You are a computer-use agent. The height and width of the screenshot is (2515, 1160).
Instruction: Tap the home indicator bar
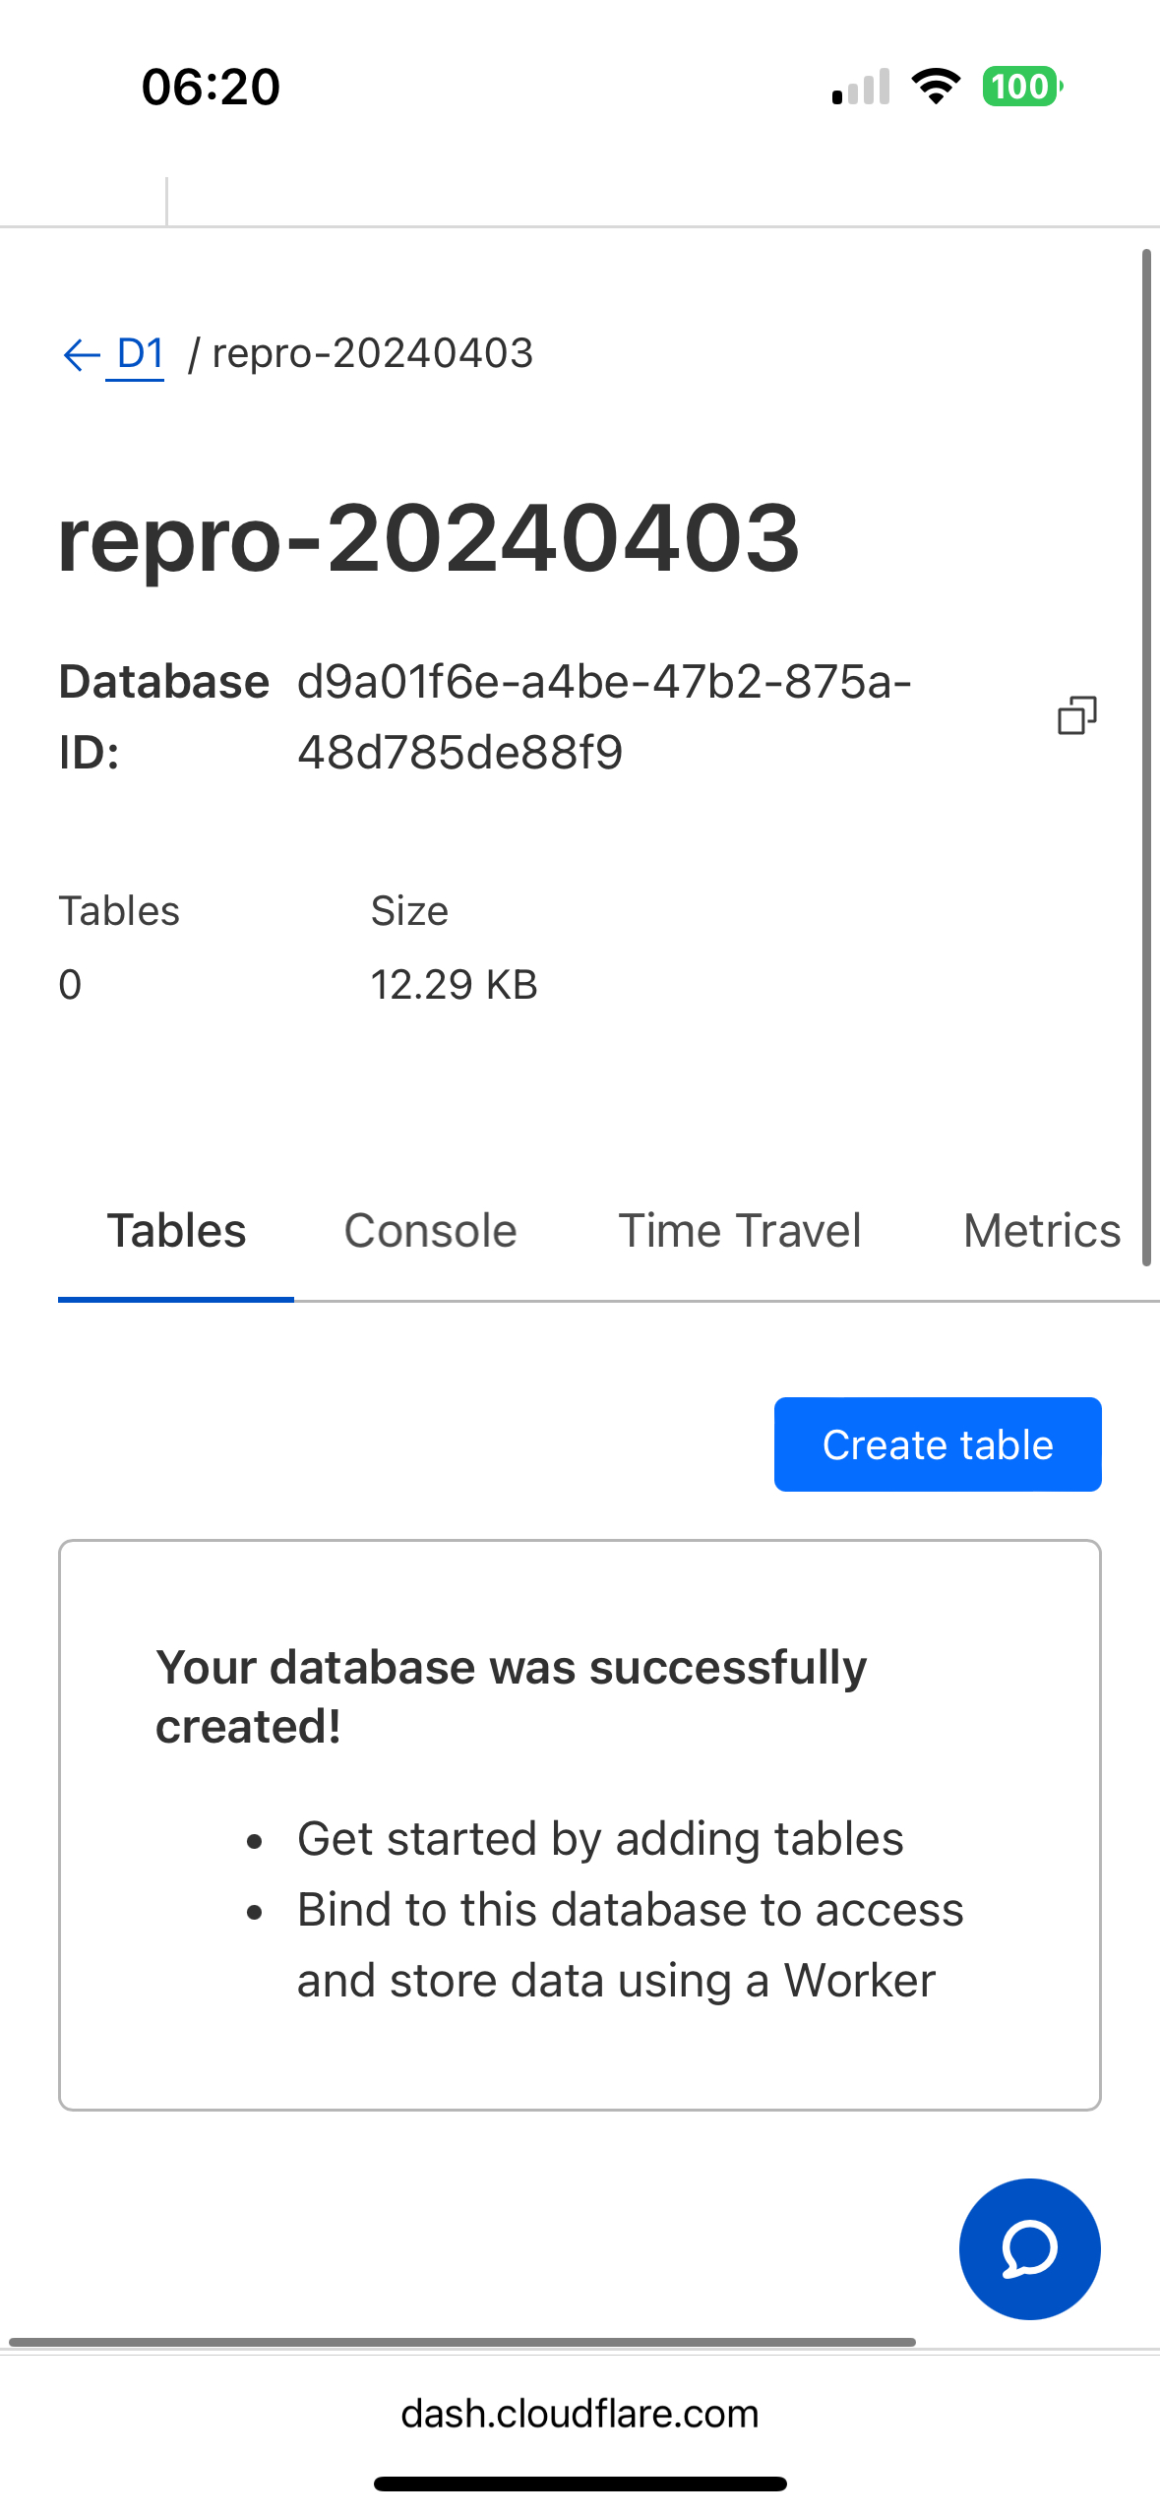click(580, 2484)
